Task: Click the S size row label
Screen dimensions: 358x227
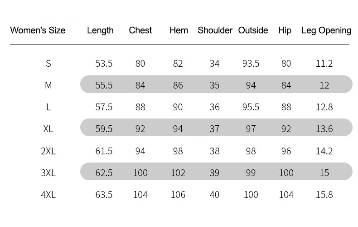Action: coord(48,64)
